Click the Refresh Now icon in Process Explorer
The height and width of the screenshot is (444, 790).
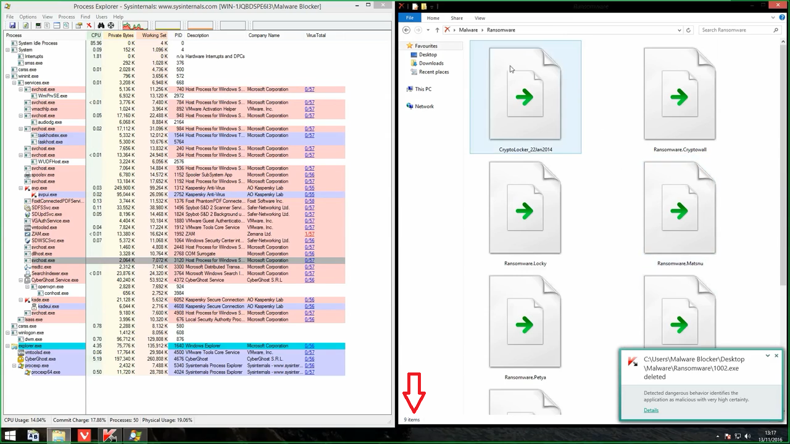coord(25,25)
